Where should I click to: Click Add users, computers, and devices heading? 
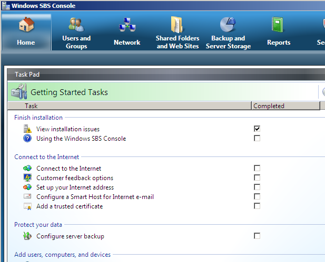tap(62, 255)
